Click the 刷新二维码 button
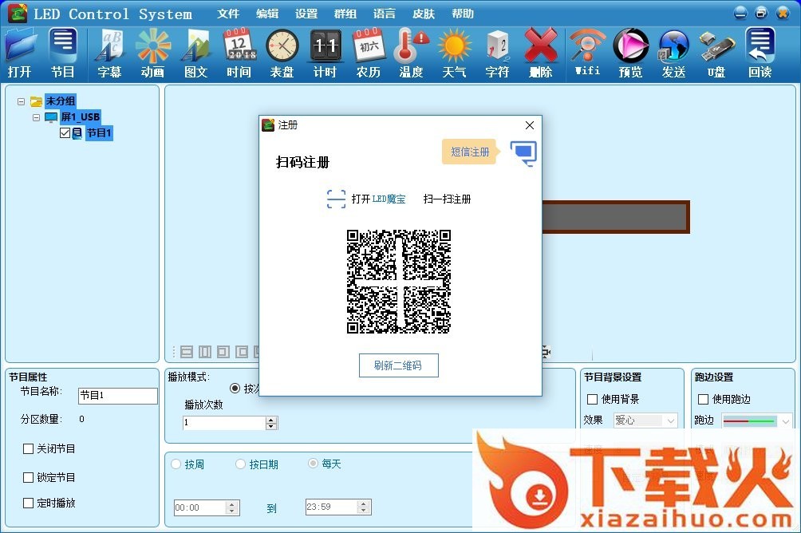 coord(398,365)
